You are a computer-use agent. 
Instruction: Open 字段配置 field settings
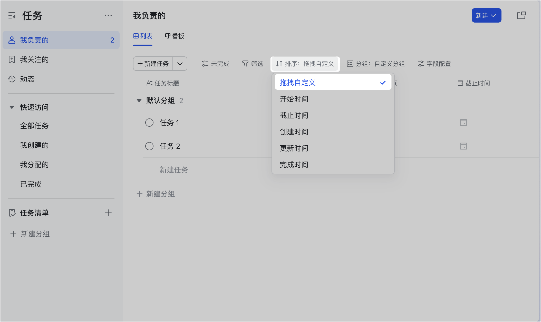click(x=434, y=64)
